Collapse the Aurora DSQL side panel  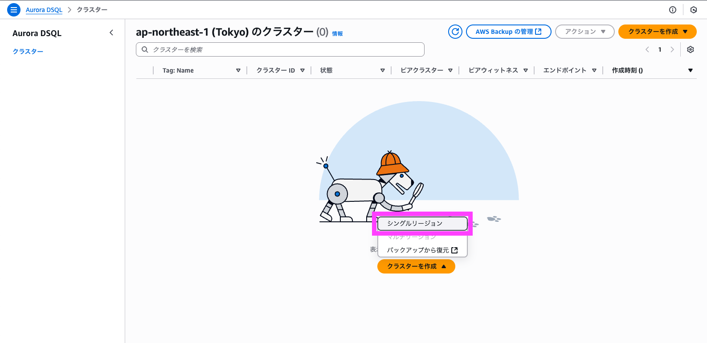[x=111, y=33]
